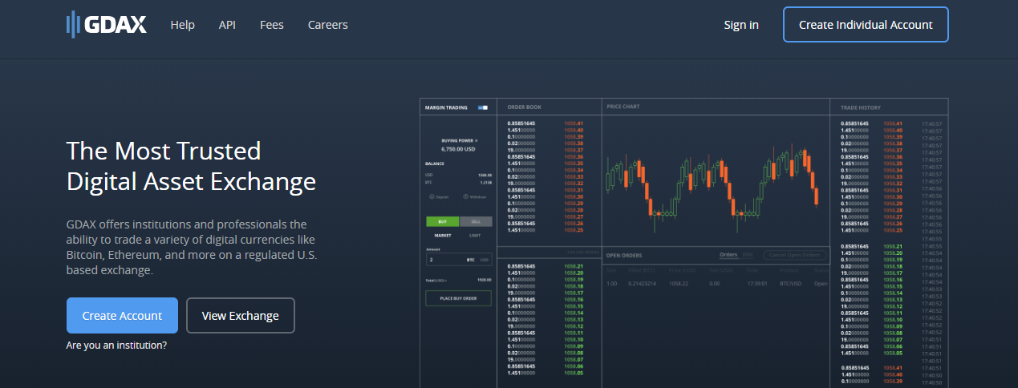The height and width of the screenshot is (388, 1018).
Task: Show the Fills tab in Open Orders
Action: coord(748,255)
